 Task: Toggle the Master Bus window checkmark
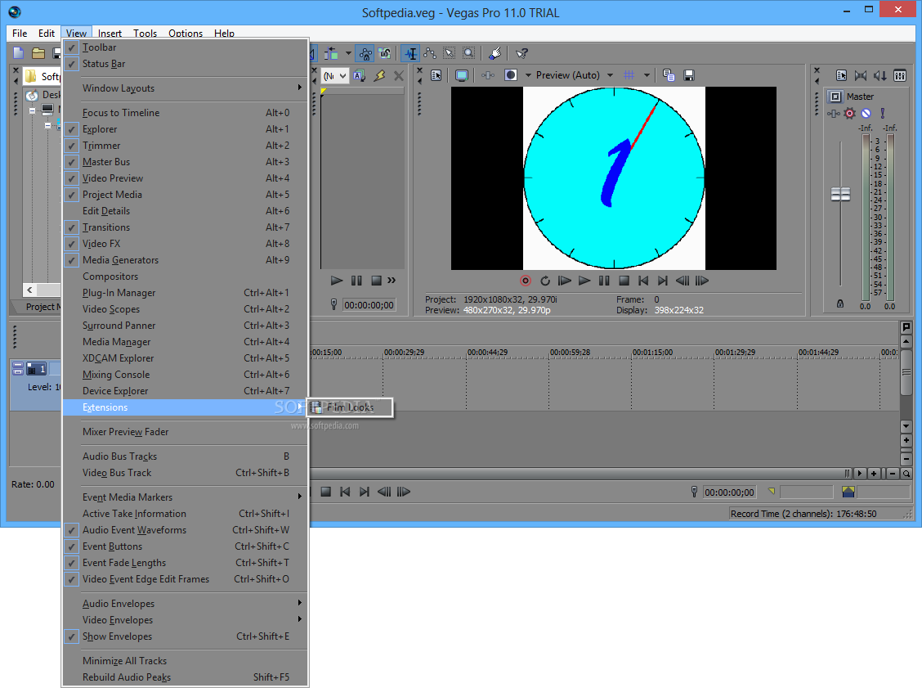click(x=72, y=163)
